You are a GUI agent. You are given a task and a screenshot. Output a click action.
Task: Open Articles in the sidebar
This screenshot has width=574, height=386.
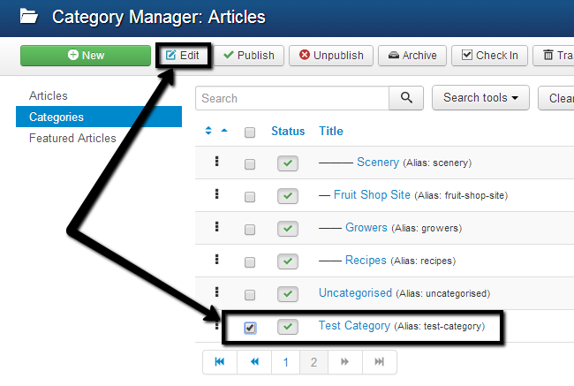pos(49,95)
